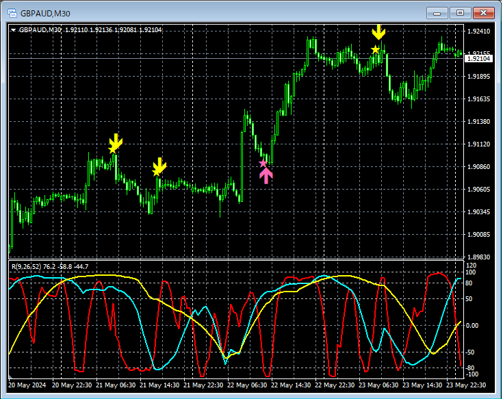This screenshot has width=503, height=399.
Task: Maximize the GBPAUD,M30 chart window
Action: [461, 12]
